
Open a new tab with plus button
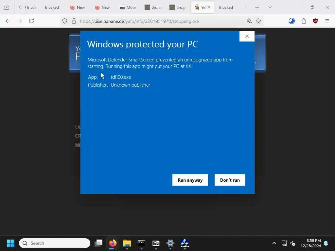pyautogui.click(x=257, y=7)
